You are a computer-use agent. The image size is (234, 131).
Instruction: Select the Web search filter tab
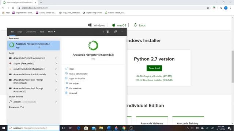[x=42, y=32]
